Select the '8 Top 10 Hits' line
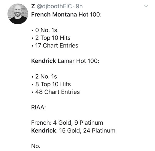The image size is (155, 151). pos(51,84)
